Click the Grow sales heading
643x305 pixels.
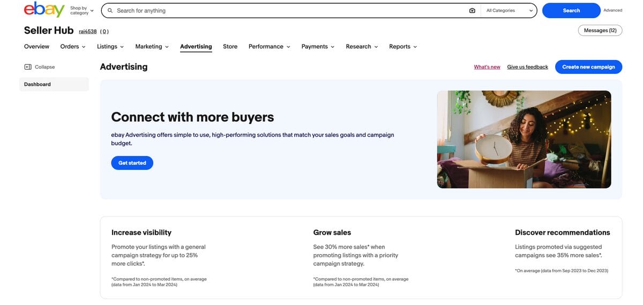[332, 233]
